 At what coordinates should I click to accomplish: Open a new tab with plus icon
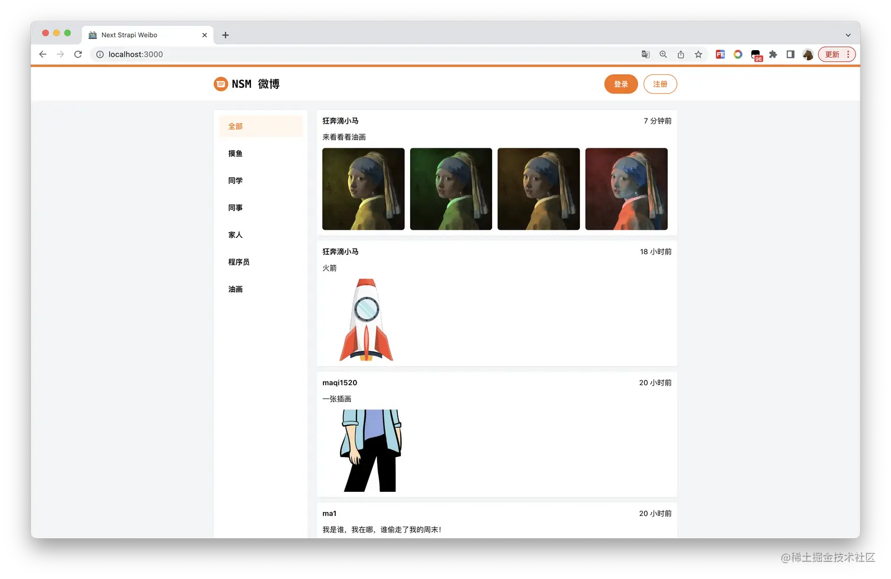(225, 35)
